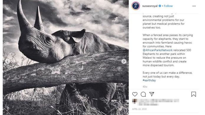The image size is (205, 115).
Task: Click the caption paragraph about elephants
Action: (168, 50)
